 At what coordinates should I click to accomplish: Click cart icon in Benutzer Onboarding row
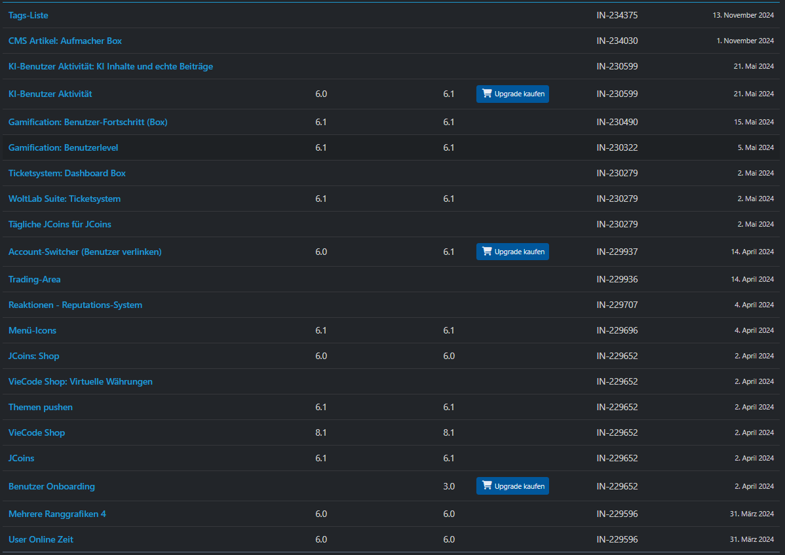(486, 486)
